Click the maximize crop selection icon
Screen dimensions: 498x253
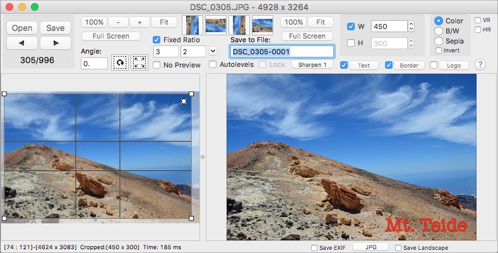(139, 62)
